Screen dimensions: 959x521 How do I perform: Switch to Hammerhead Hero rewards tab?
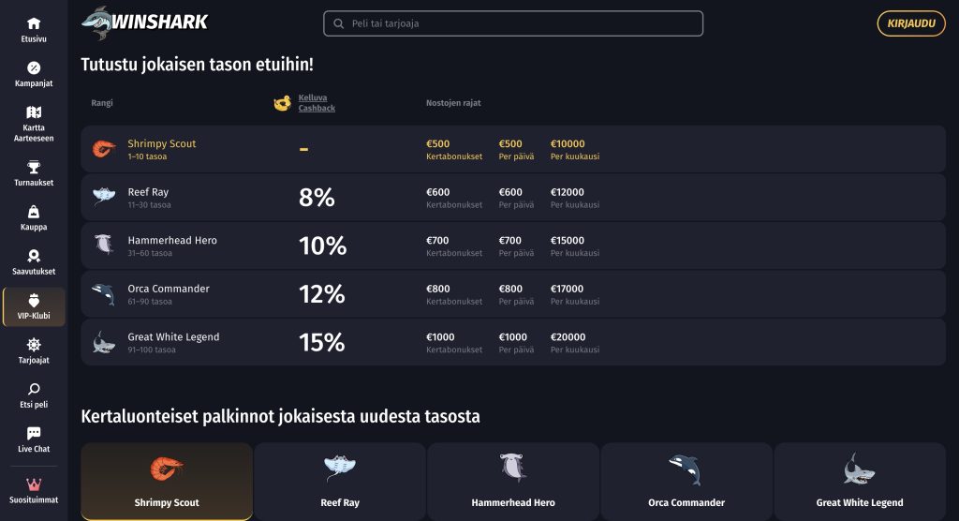point(513,482)
